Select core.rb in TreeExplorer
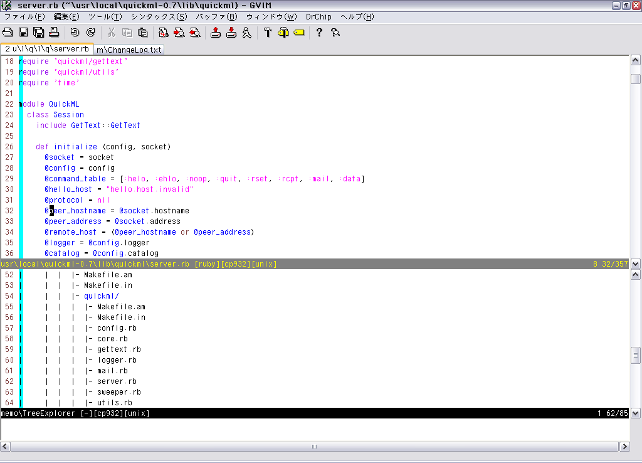Viewport: 642px width, 463px height. tap(113, 339)
